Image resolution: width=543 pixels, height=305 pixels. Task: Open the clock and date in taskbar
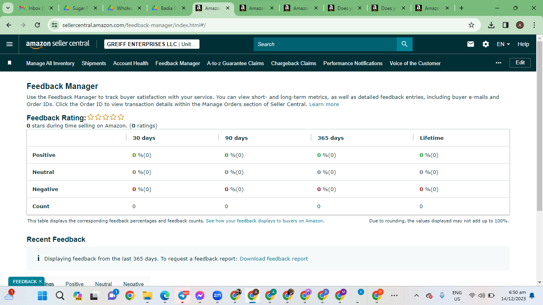[x=514, y=295]
